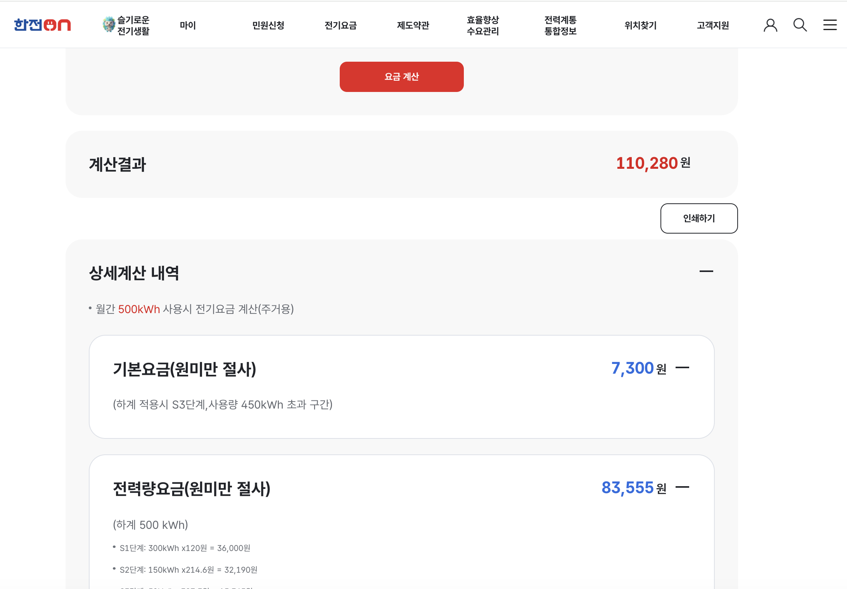Go to the 한전ON home logo

click(x=42, y=25)
